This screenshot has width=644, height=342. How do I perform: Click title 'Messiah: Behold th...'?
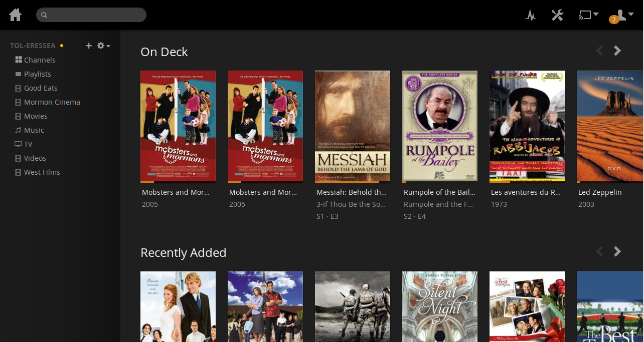352,192
